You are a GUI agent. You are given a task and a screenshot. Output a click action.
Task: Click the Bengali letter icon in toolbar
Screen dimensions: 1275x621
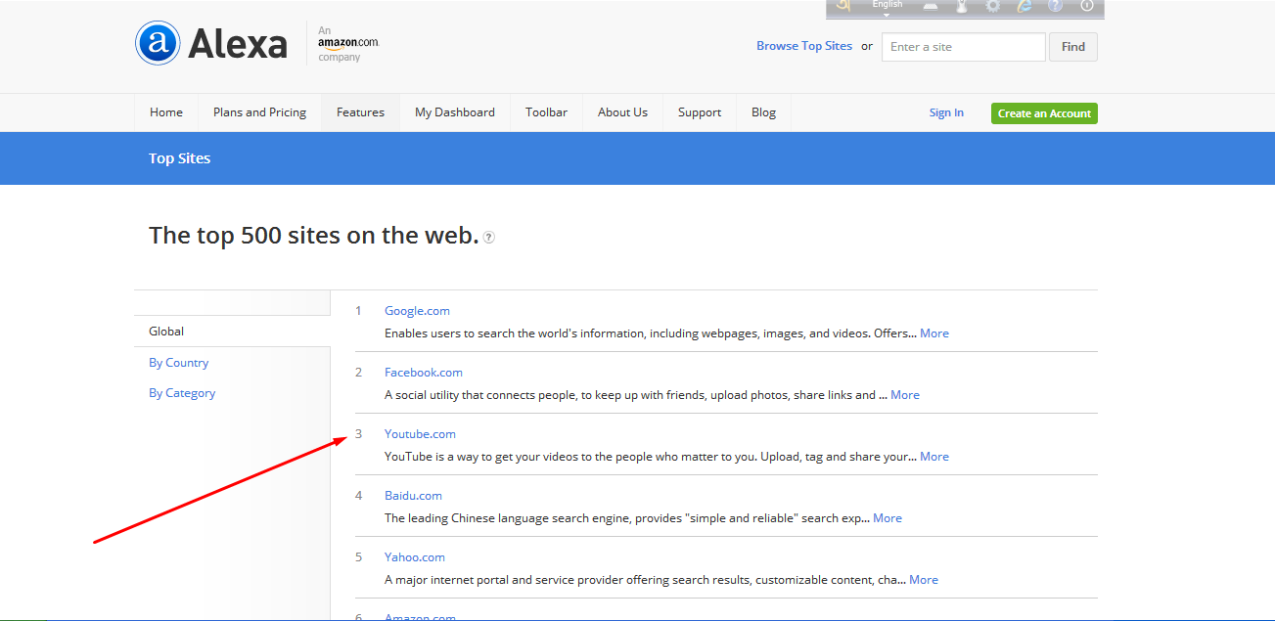tap(842, 6)
